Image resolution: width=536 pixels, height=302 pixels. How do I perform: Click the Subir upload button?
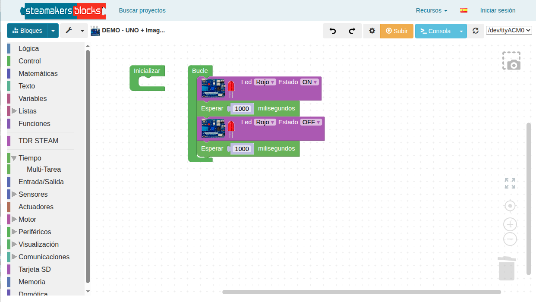point(397,31)
